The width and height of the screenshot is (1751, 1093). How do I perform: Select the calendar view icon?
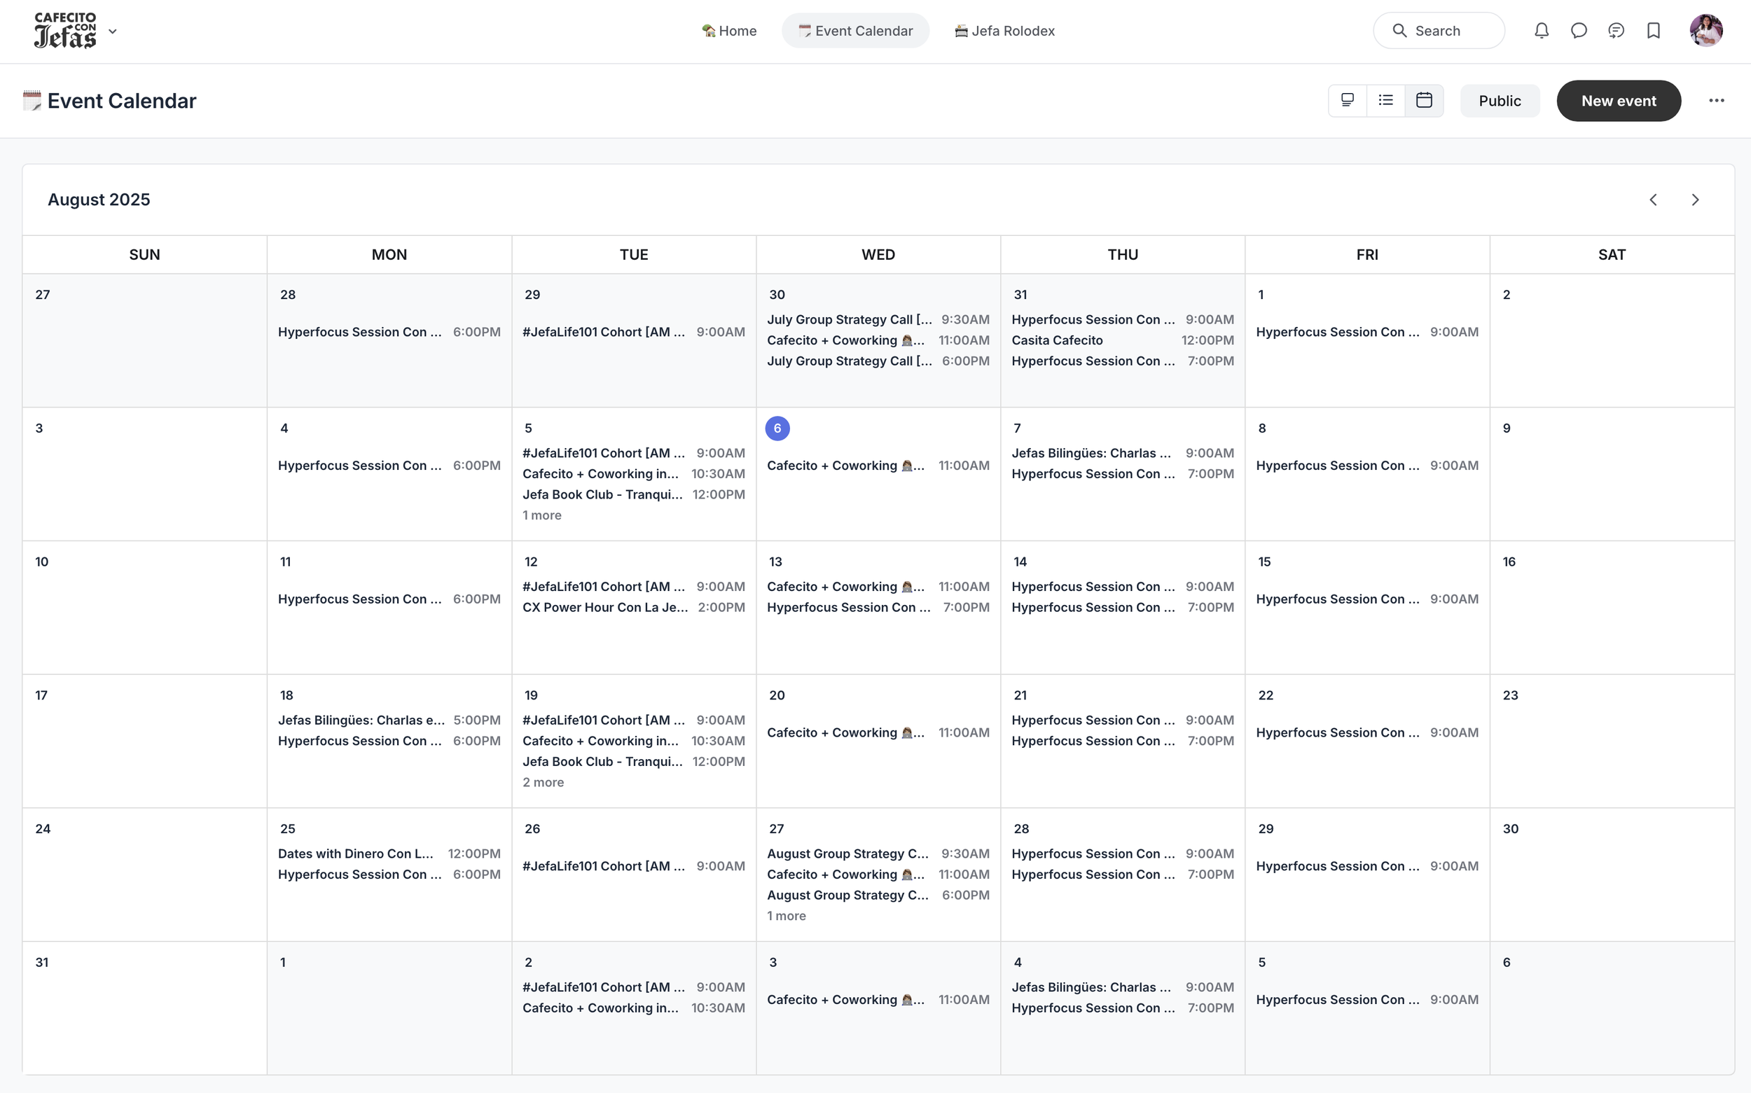1424,101
